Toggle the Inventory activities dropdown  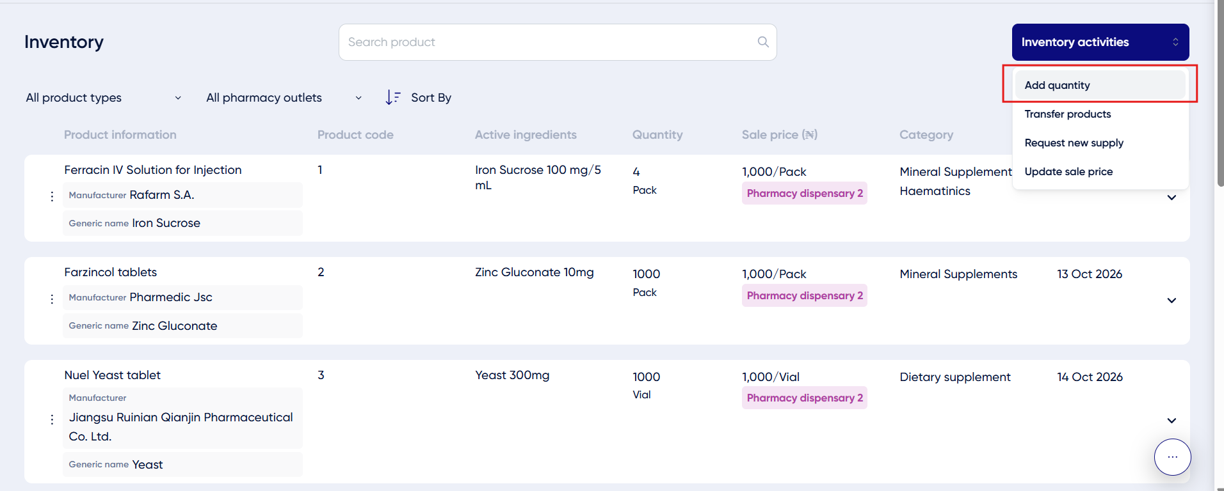(1100, 42)
